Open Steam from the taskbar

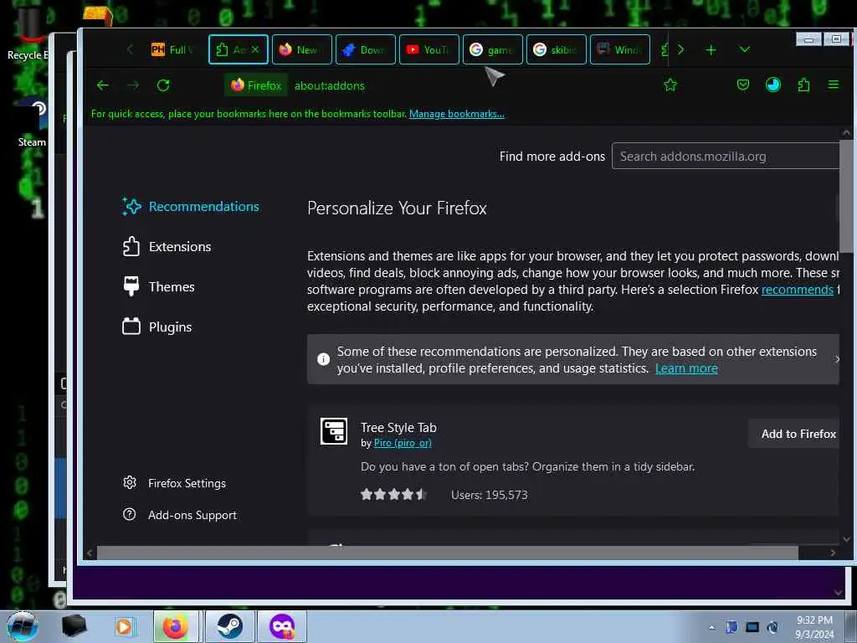[x=229, y=626]
